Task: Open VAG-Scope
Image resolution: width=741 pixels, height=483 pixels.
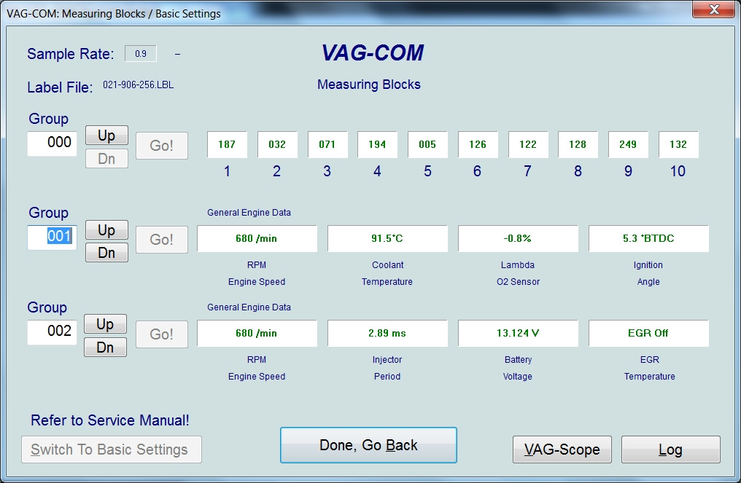Action: 562,449
